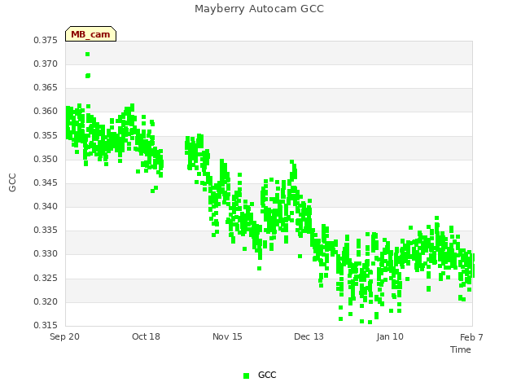The height and width of the screenshot is (391, 521).
Task: Click the 0.315 y-axis value
Action: (x=46, y=325)
